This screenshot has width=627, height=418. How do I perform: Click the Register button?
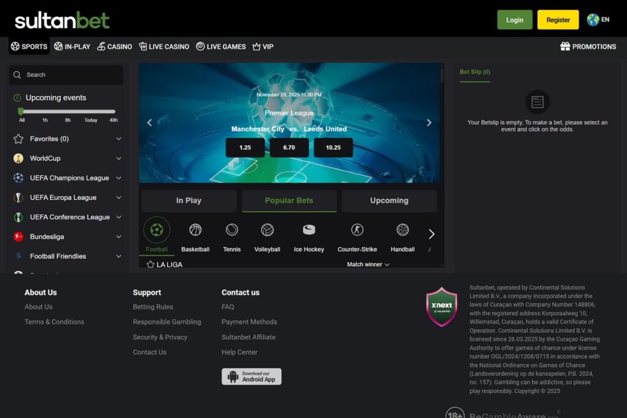557,19
